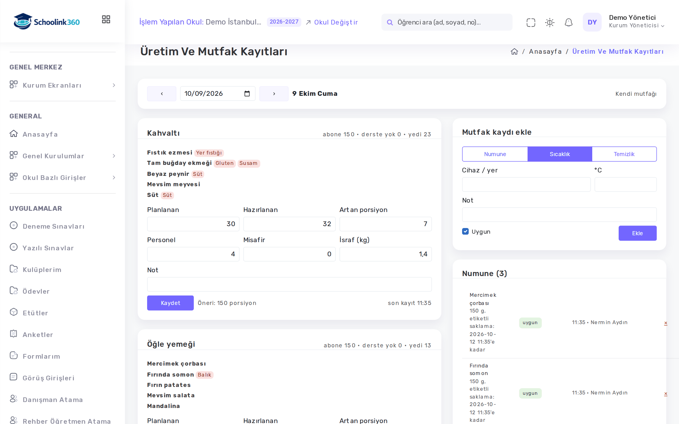679x424 pixels.
Task: Select the Sıcaklık tab
Action: coord(560,154)
